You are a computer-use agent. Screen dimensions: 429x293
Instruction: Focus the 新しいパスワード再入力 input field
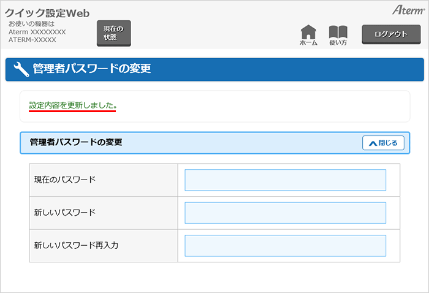click(285, 246)
